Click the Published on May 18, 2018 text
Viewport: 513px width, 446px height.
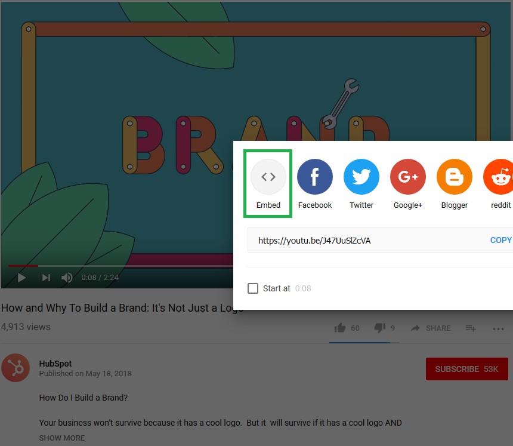[x=85, y=374]
